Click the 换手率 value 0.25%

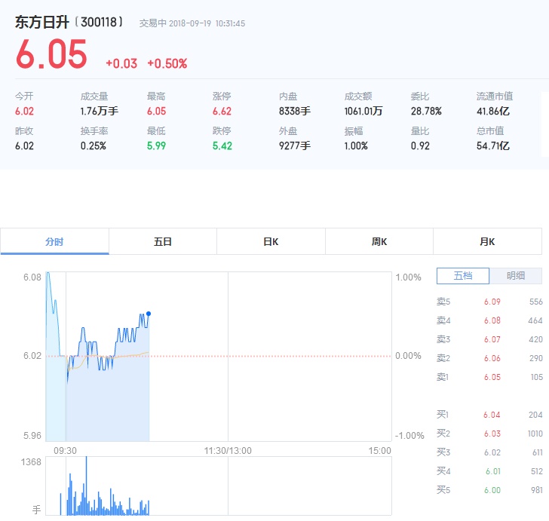(x=93, y=146)
